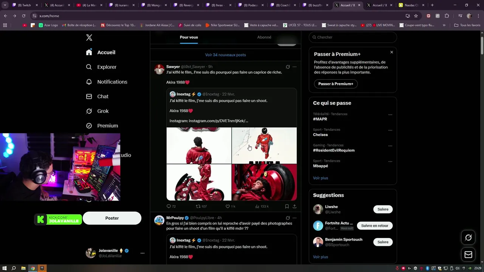Viewport: 484px width, 272px height.
Task: Reply to Sawyer's post (72 comments)
Action: [x=171, y=206]
